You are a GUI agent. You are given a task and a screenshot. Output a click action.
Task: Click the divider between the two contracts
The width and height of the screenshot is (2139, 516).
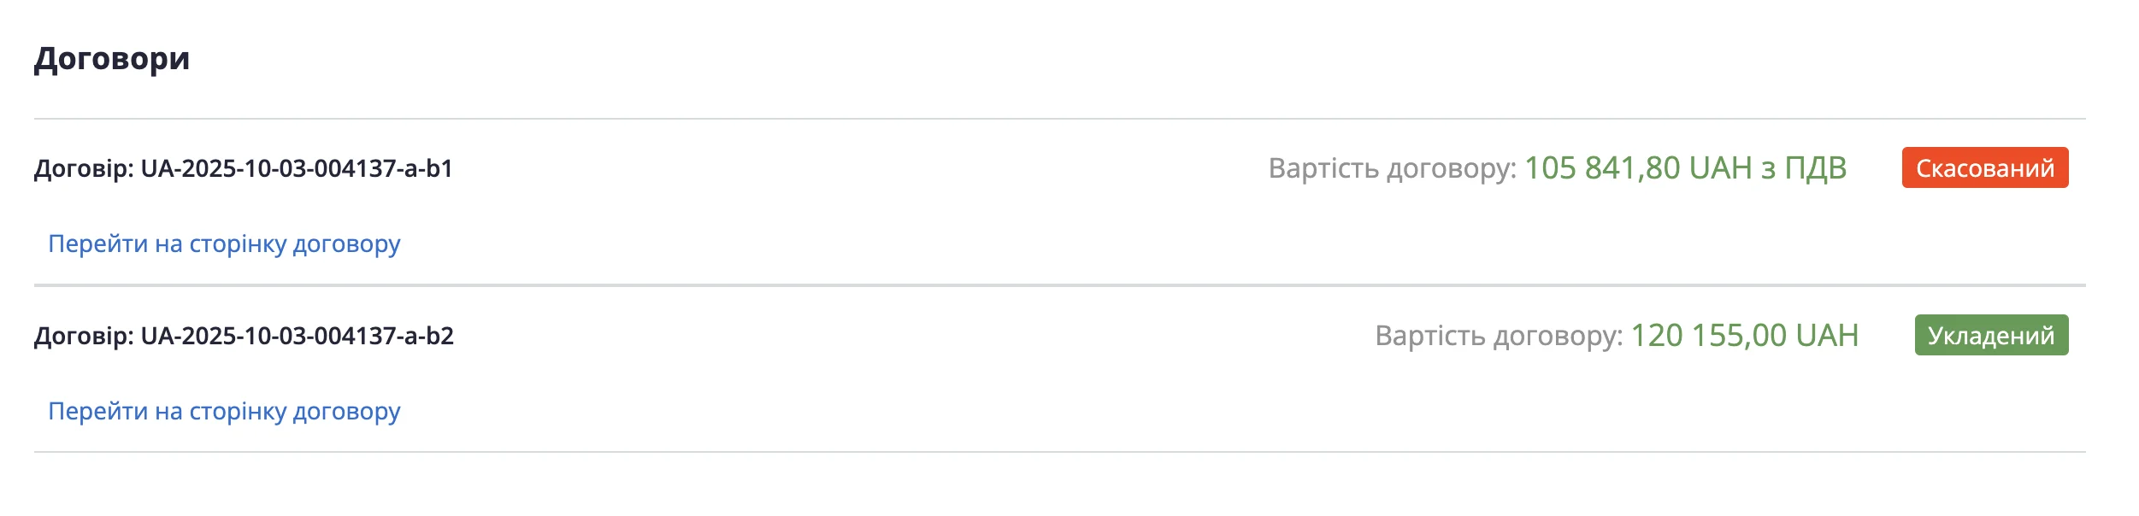click(1060, 284)
